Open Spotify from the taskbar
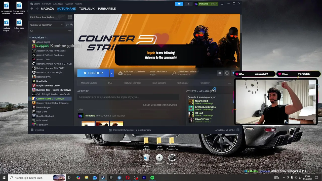 click(152, 178)
